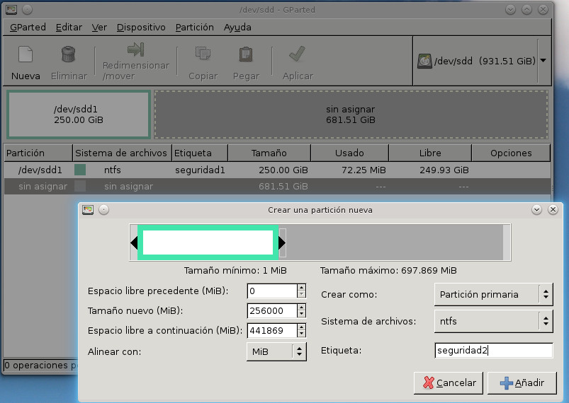Click the Tamaño column header
This screenshot has height=403, width=569.
click(269, 153)
